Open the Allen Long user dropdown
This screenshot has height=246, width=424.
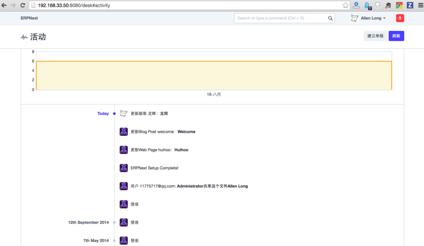tap(373, 18)
